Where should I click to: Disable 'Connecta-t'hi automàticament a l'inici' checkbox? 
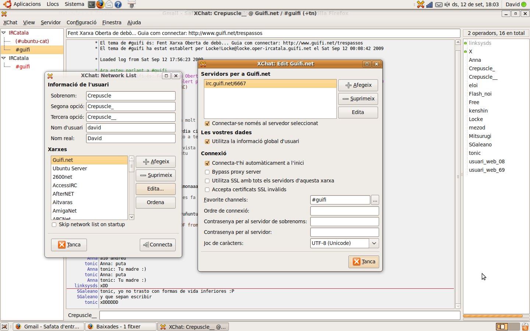[207, 163]
